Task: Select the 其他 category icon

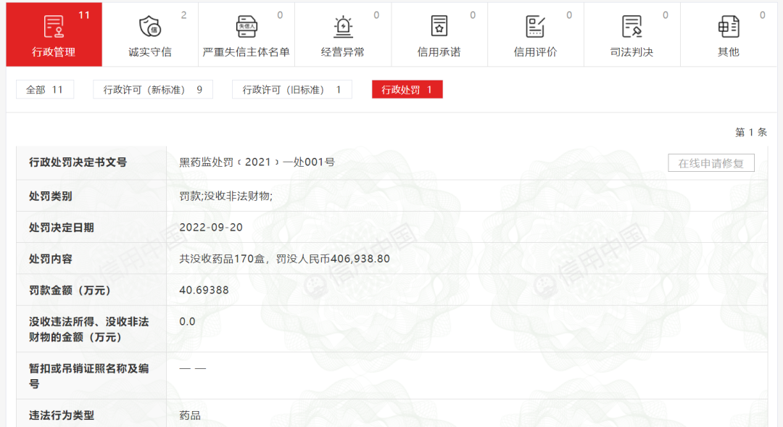Action: (x=729, y=27)
